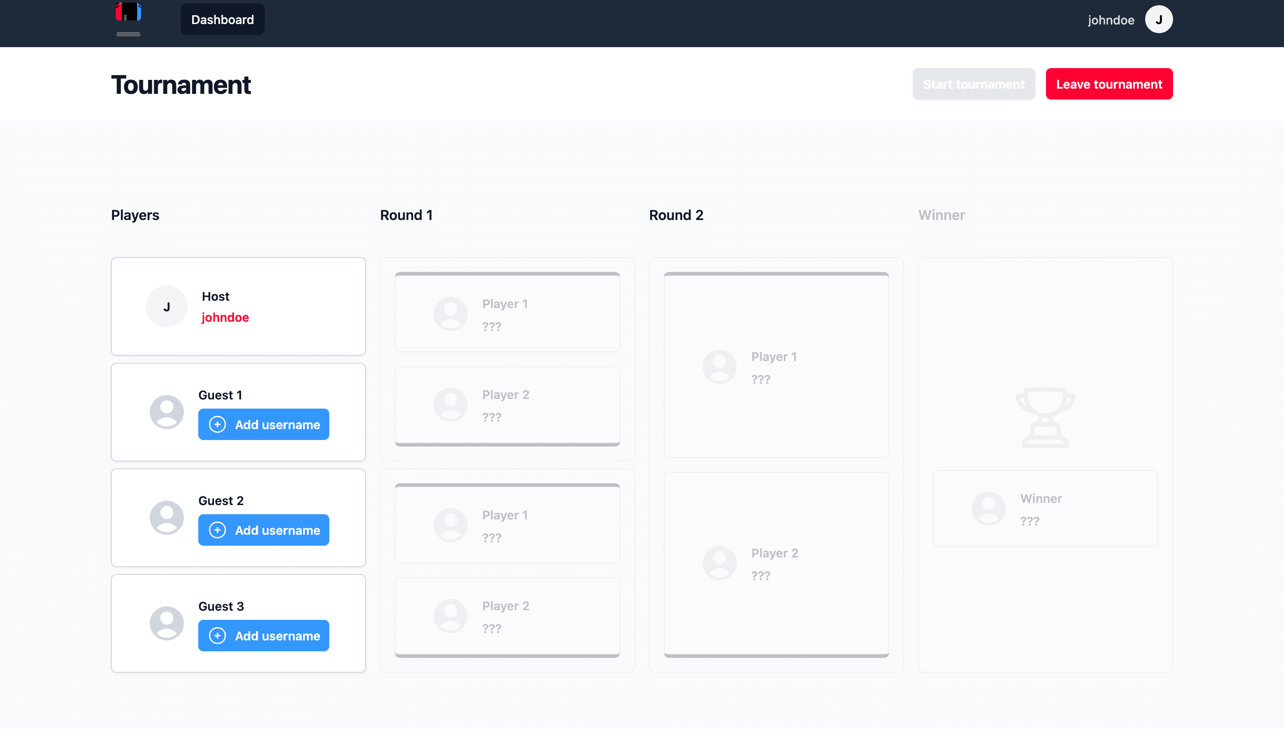The height and width of the screenshot is (729, 1284).
Task: Click the app logo in the navbar
Action: (x=128, y=19)
